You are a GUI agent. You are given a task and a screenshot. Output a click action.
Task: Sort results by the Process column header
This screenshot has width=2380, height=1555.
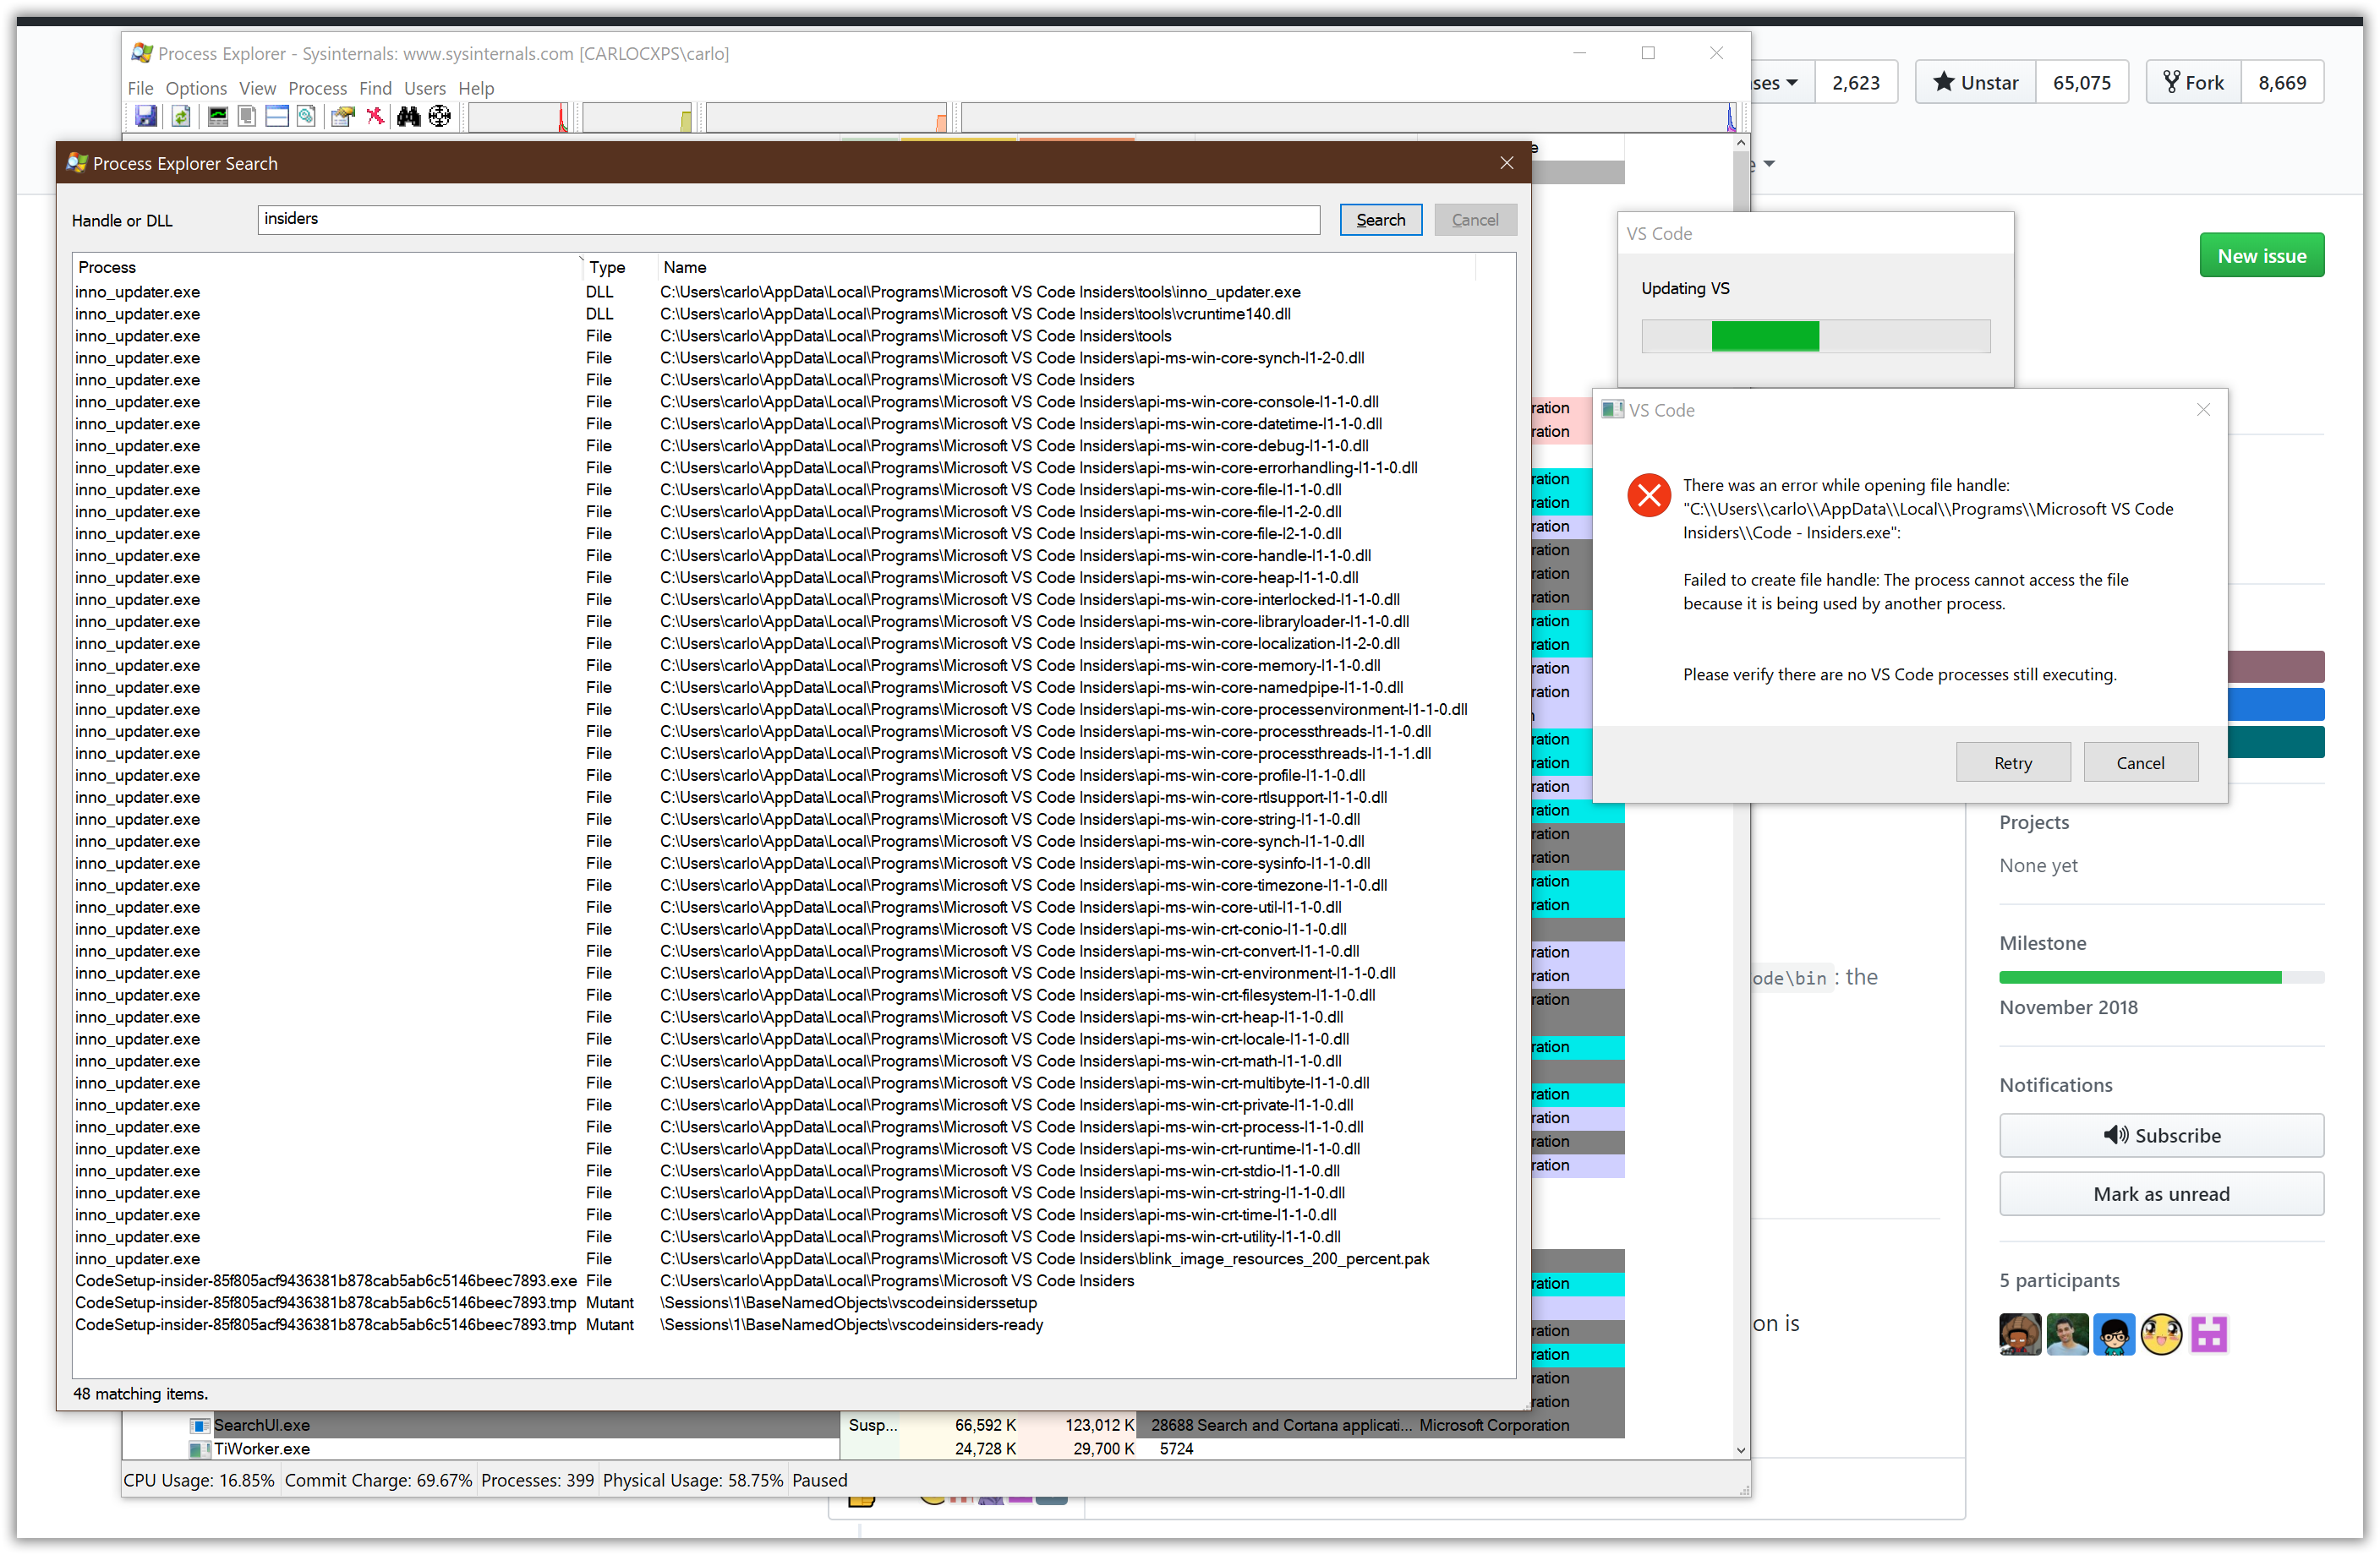point(326,267)
